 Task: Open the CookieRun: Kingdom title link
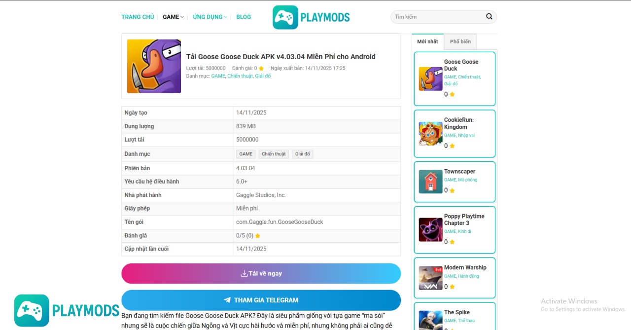(459, 123)
